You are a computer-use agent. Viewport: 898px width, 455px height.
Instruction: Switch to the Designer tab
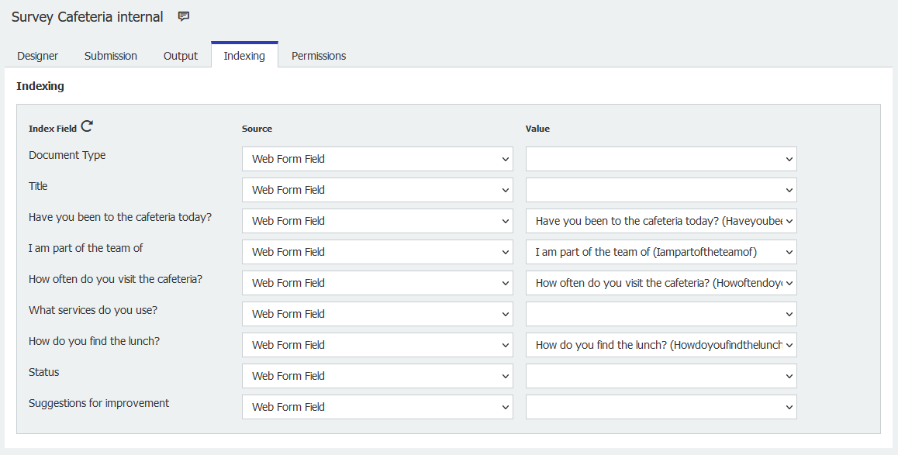click(x=37, y=56)
